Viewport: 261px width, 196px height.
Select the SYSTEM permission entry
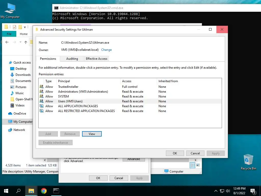[x=130, y=96]
